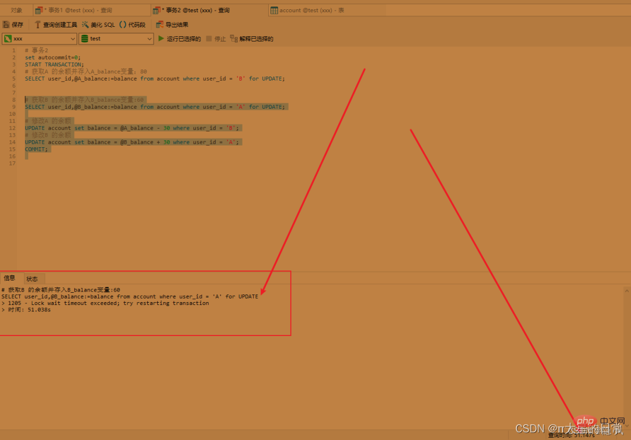The height and width of the screenshot is (440, 631).
Task: Click the green run play icon
Action: pos(161,38)
